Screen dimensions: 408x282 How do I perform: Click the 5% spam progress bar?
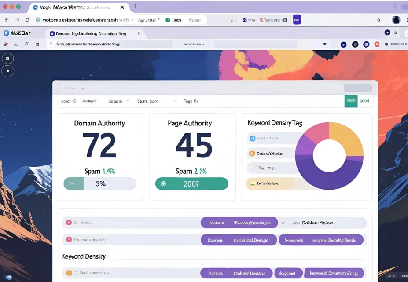100,183
